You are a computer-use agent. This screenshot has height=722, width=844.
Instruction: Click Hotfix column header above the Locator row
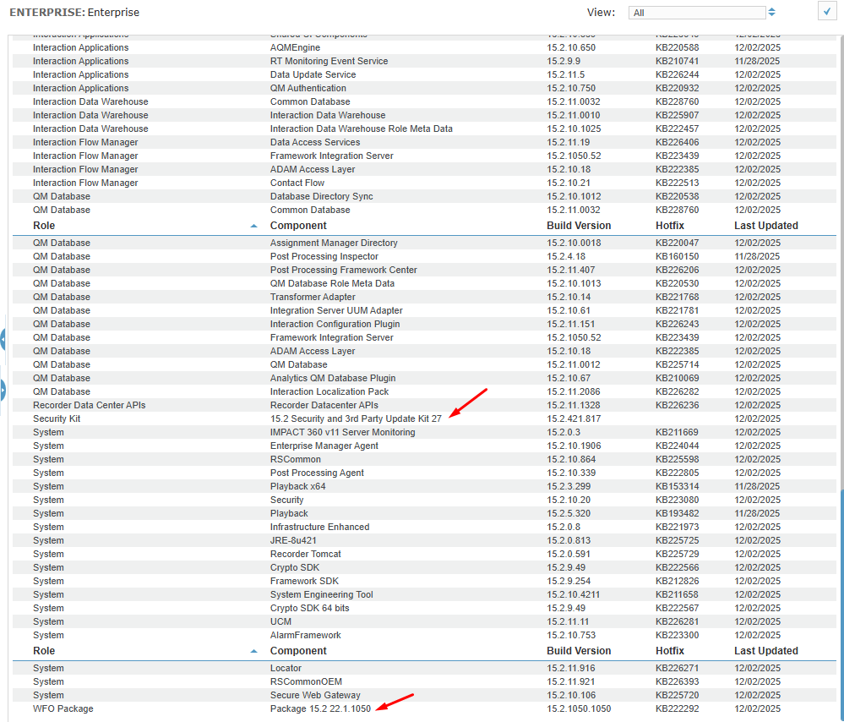coord(670,651)
